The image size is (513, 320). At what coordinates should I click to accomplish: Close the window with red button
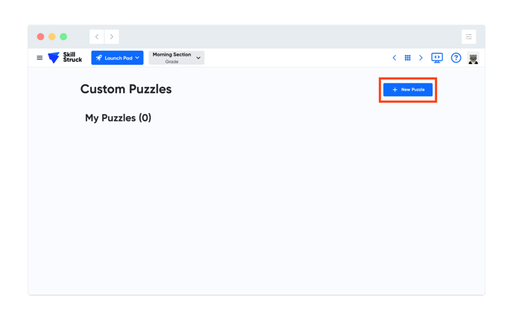(40, 36)
